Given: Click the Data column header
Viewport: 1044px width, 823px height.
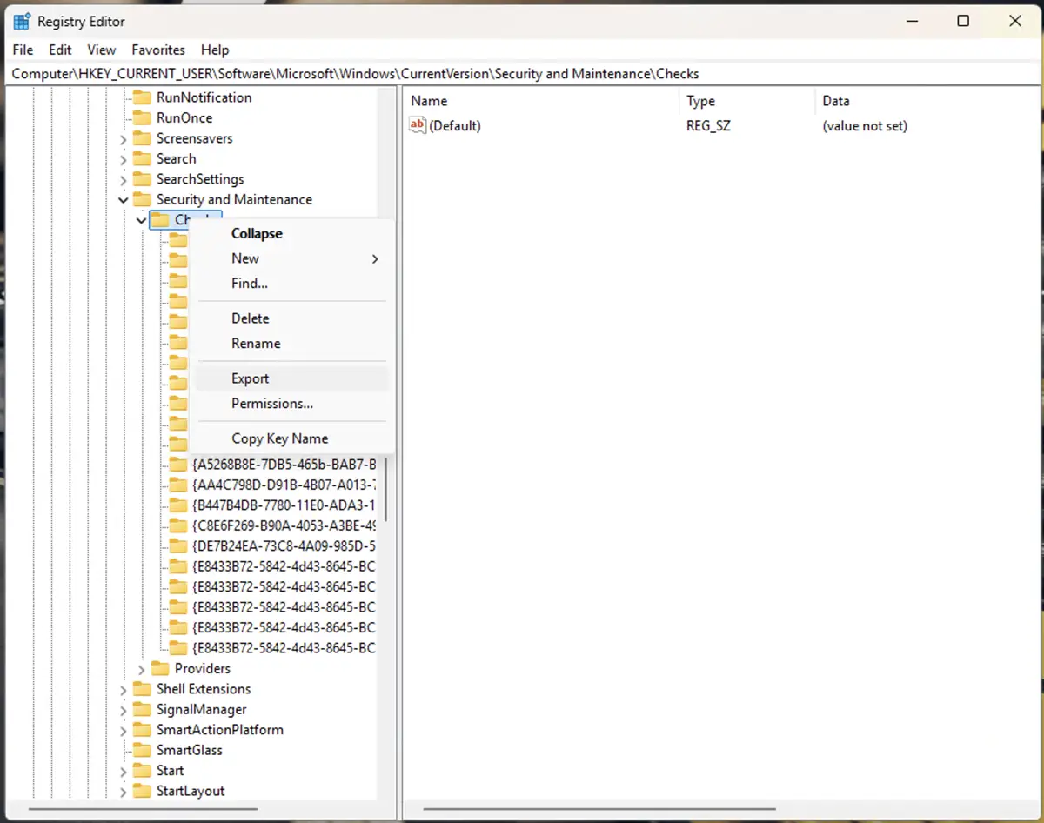Looking at the screenshot, I should pyautogui.click(x=927, y=102).
